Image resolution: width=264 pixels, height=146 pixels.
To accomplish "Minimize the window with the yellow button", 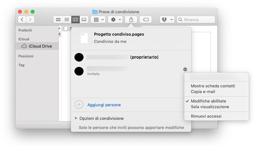I will pyautogui.click(x=26, y=12).
